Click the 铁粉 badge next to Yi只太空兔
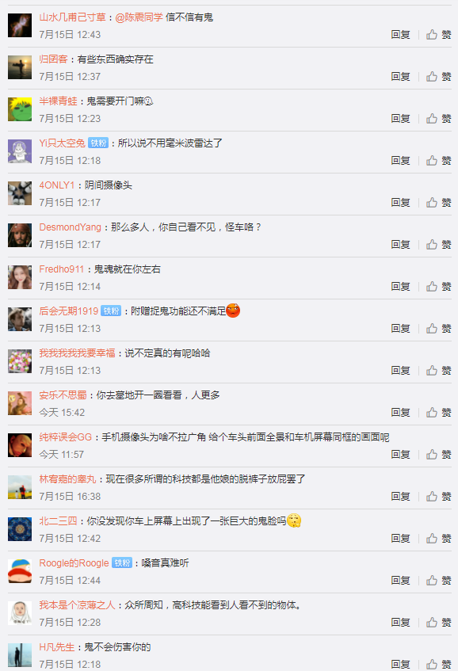 click(98, 143)
